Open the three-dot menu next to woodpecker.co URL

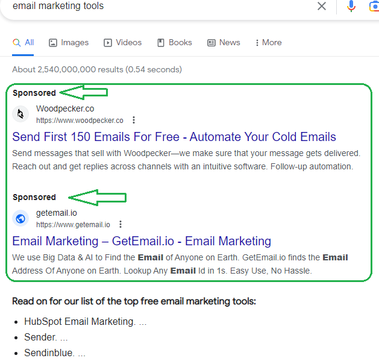point(134,120)
